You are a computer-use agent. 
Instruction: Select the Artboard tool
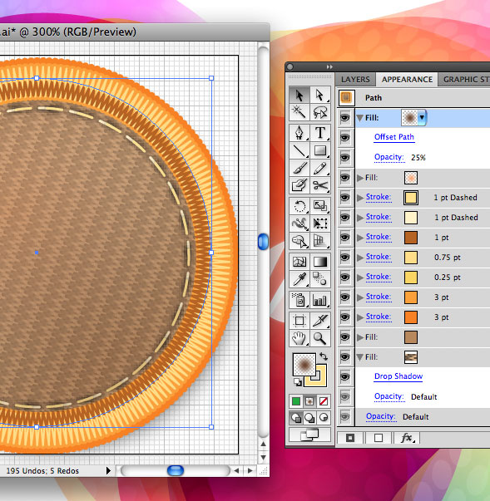pyautogui.click(x=299, y=321)
